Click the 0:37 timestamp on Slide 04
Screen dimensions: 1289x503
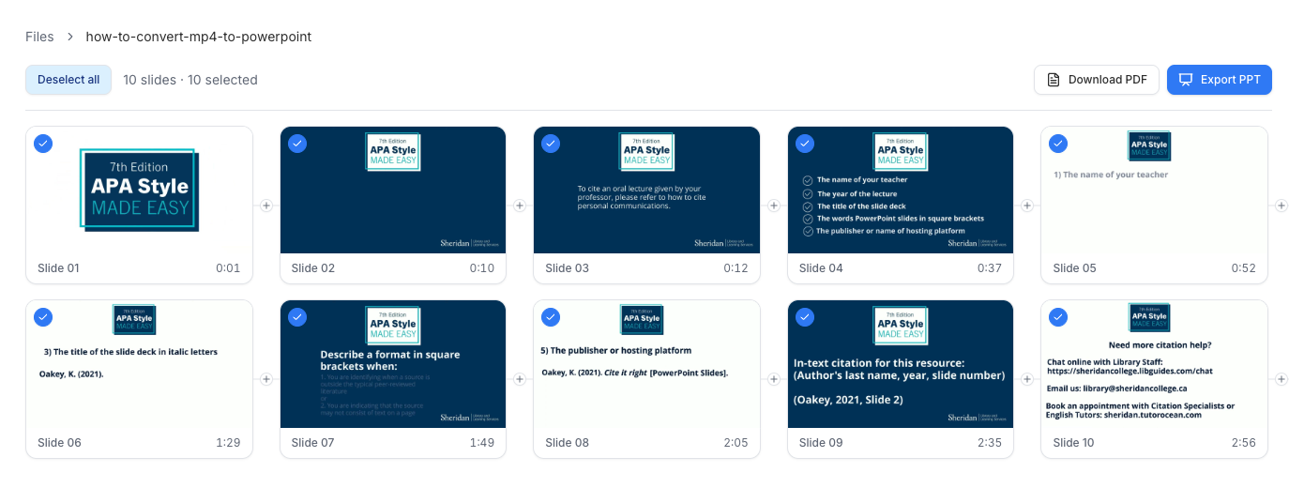[989, 268]
